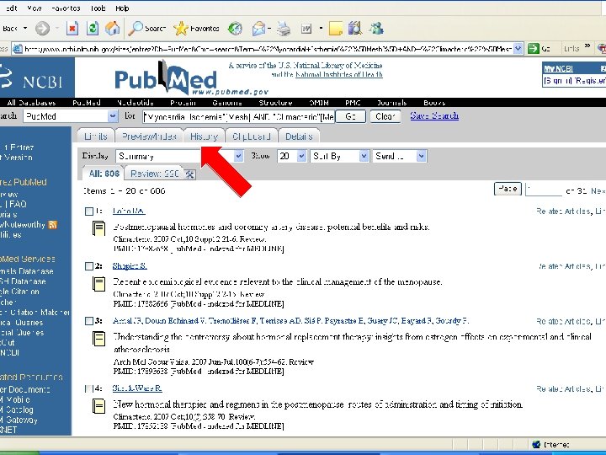Image resolution: width=606 pixels, height=455 pixels.
Task: Check the box for result 2 Shapiro S
Action: 89,266
